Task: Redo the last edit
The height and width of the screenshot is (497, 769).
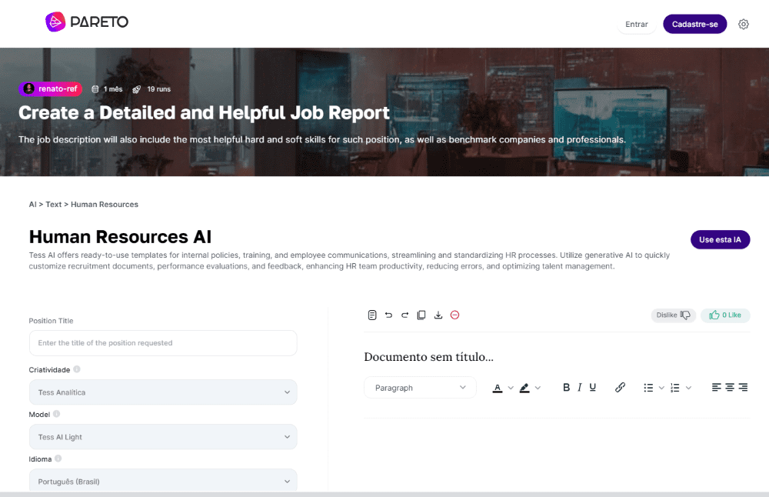Action: click(404, 315)
